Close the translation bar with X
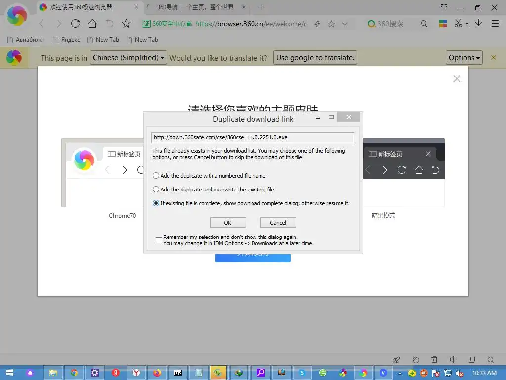The height and width of the screenshot is (380, 506). coord(494,57)
